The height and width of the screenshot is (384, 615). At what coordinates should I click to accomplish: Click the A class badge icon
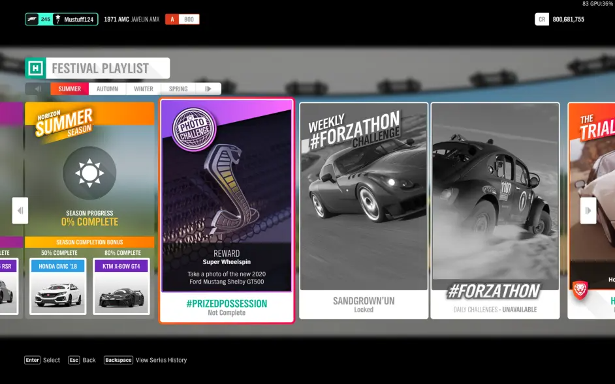172,19
